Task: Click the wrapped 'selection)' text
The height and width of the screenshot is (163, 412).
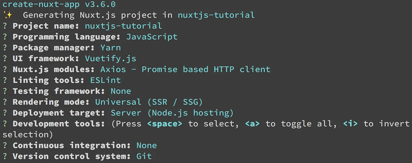Action: [28, 135]
